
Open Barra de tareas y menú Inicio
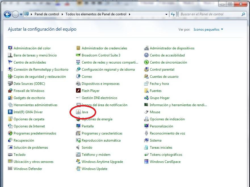coord(35,55)
